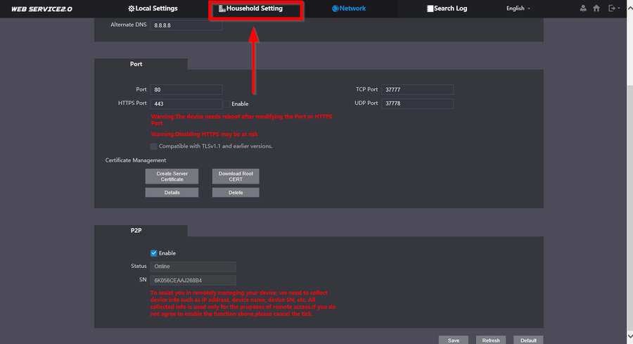Click Download Root CERT button
633x344 pixels.
point(236,177)
